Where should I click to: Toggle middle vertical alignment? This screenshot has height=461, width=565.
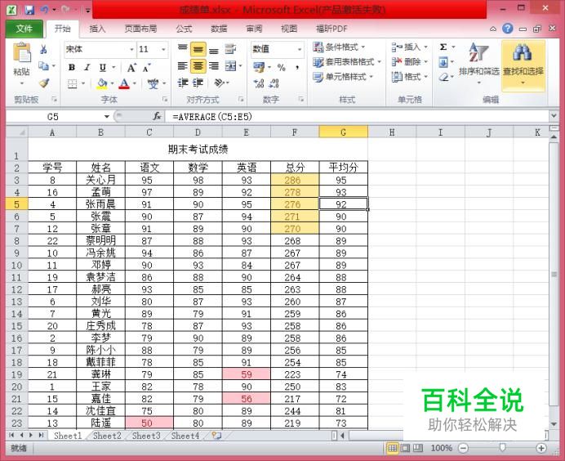click(x=198, y=49)
